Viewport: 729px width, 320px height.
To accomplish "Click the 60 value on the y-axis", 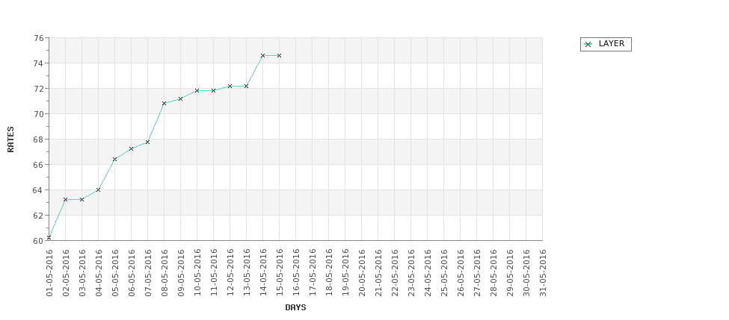I will [x=39, y=241].
